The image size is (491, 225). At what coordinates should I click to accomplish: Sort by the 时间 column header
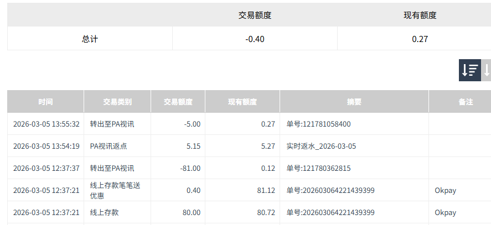45,102
